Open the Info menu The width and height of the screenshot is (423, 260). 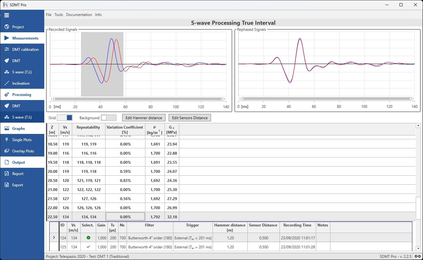pyautogui.click(x=98, y=15)
